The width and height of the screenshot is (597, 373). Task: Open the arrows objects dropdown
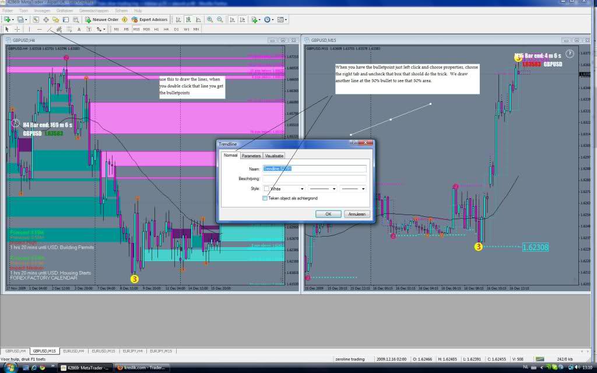coord(101,29)
